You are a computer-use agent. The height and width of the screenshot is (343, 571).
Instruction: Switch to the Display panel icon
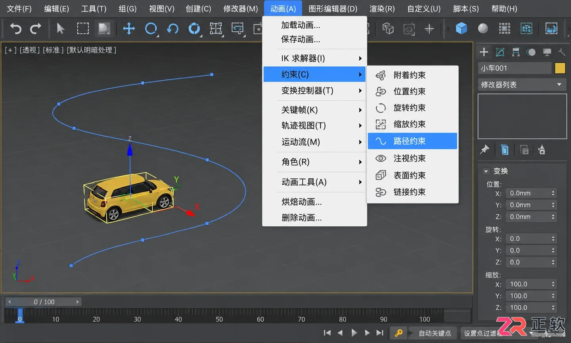547,52
